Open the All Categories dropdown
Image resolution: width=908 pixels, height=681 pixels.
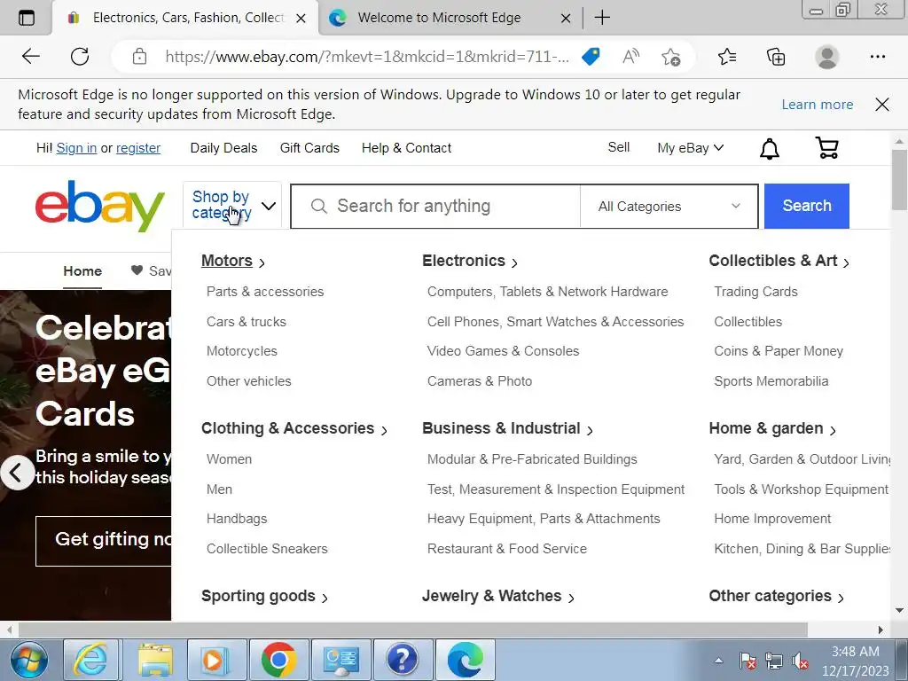pos(669,206)
